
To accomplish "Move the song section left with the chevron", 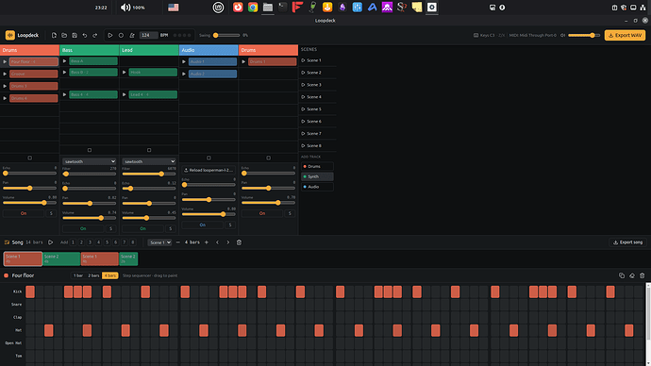I will point(217,242).
